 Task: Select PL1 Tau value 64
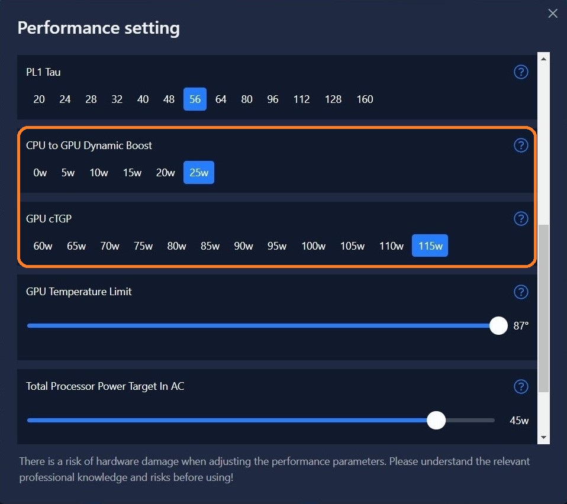[x=221, y=99]
